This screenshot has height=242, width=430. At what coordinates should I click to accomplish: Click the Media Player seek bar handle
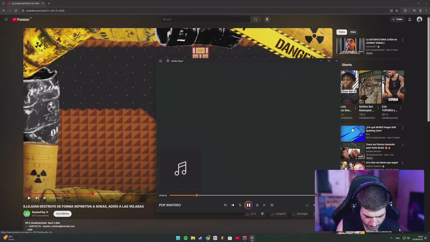pos(197,195)
